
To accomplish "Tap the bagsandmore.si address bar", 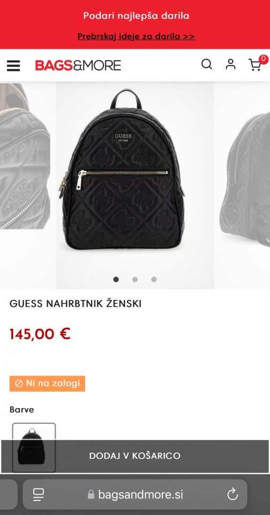I will coord(135,494).
